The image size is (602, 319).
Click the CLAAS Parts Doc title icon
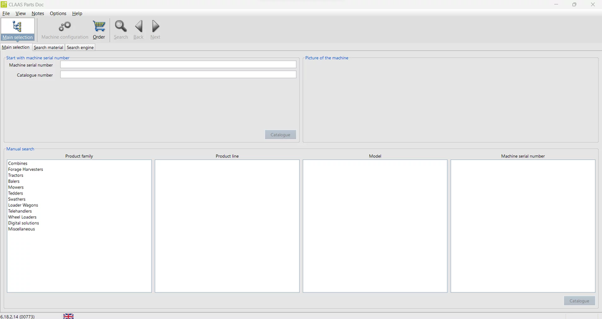[x=4, y=4]
